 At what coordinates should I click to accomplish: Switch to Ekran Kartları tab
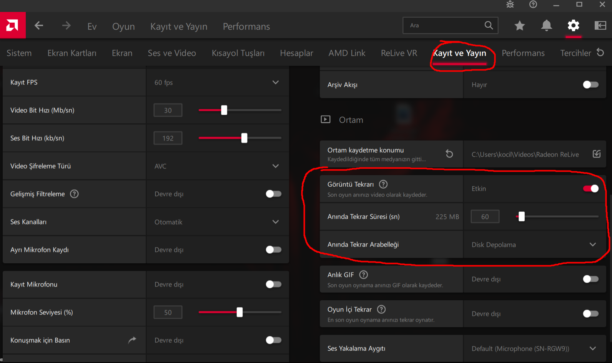72,53
